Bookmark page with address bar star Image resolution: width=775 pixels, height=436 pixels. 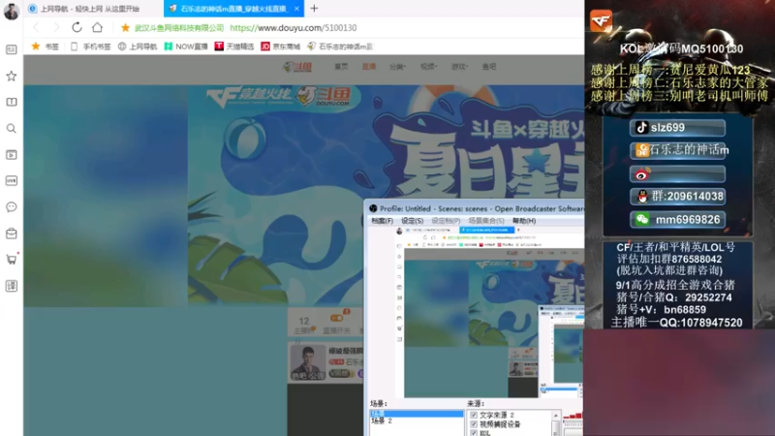(x=125, y=28)
